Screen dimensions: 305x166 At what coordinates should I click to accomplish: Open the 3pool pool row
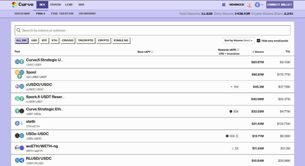pos(152,74)
